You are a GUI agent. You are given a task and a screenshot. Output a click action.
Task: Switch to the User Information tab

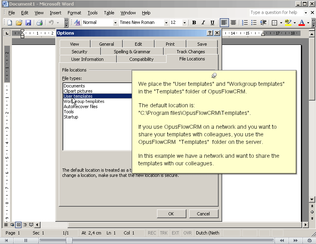click(x=87, y=59)
